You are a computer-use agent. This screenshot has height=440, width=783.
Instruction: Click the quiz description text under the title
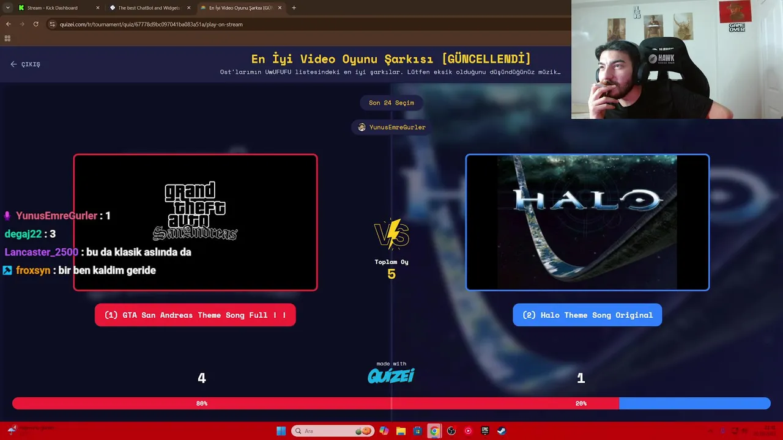pyautogui.click(x=390, y=72)
